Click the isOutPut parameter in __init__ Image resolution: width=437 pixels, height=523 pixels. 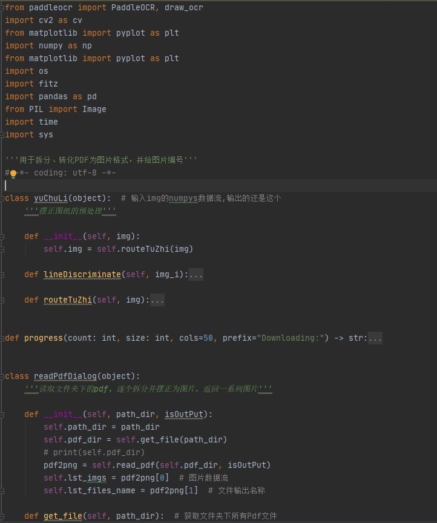[x=184, y=415]
